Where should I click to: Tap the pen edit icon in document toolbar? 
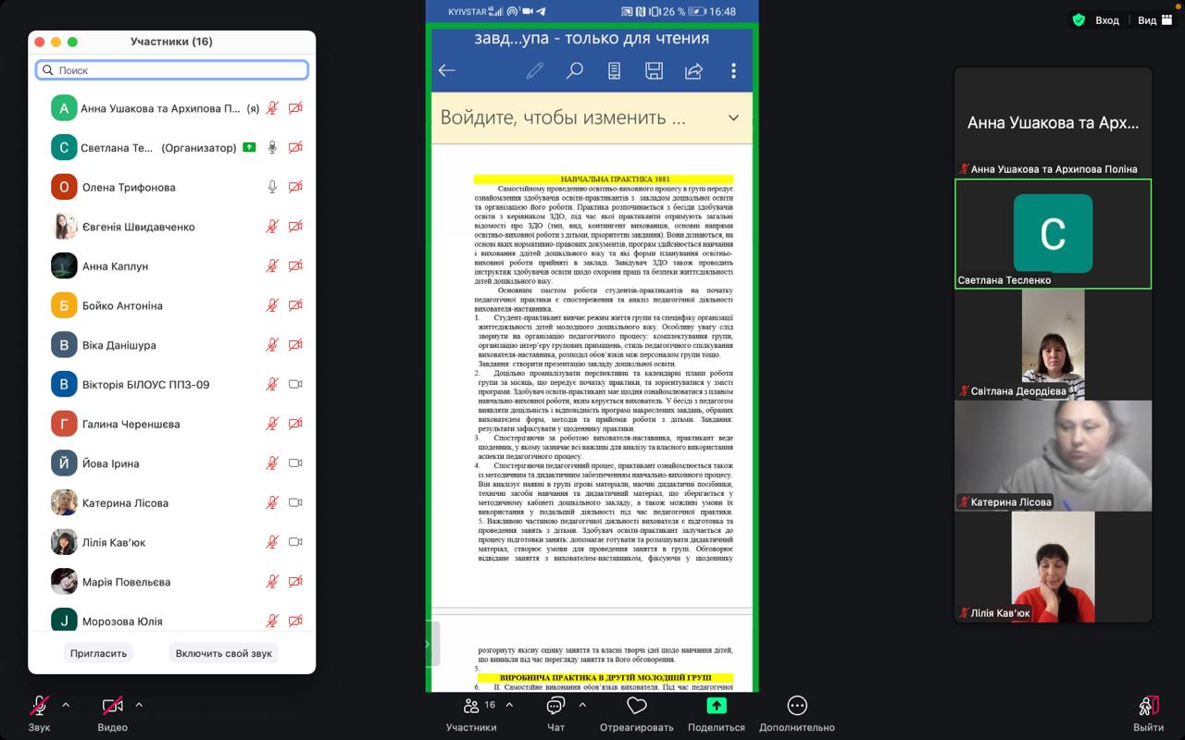534,70
